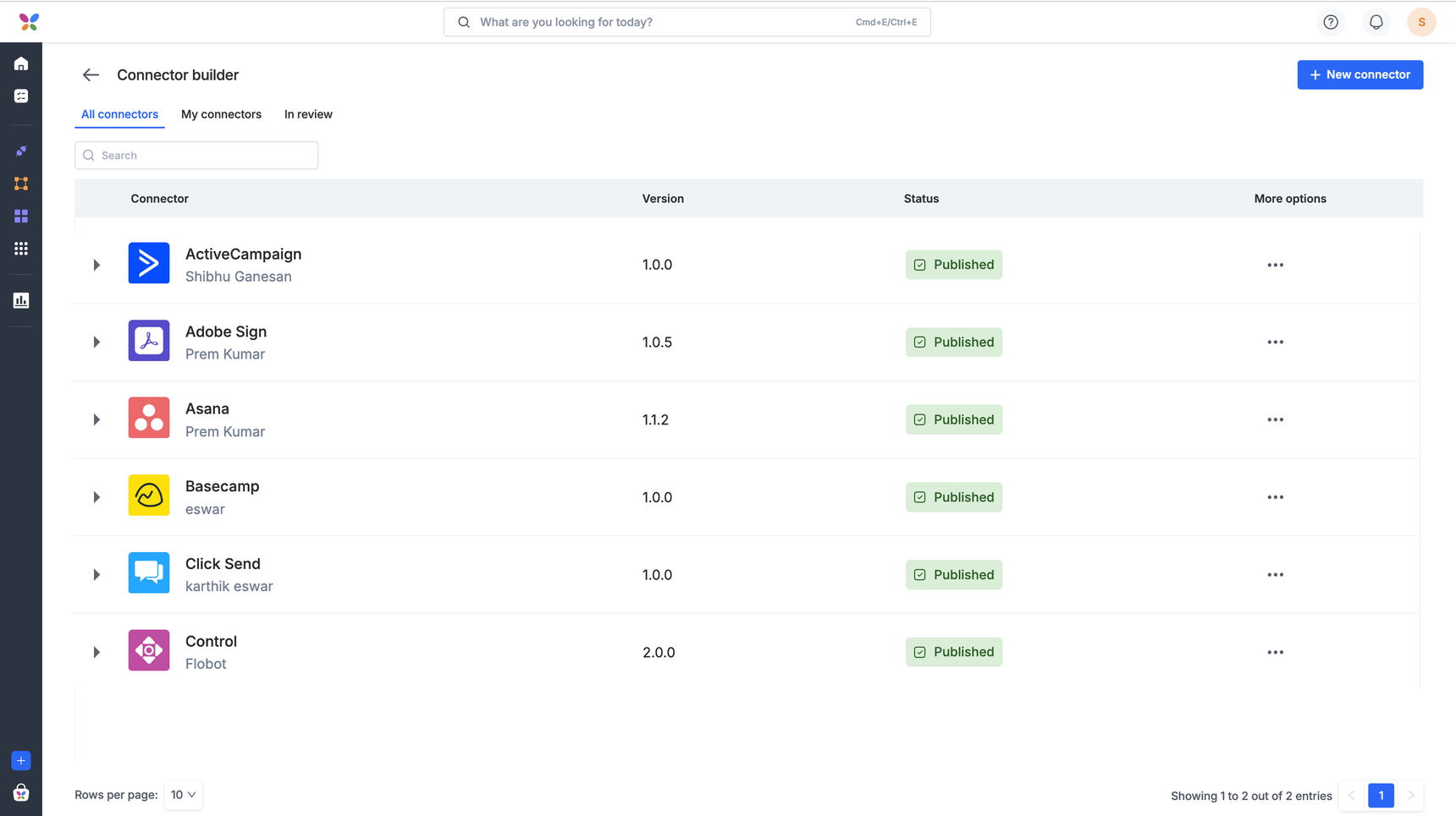Expand the Basecamp connector row
This screenshot has height=816, width=1456.
coord(97,497)
